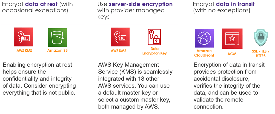This screenshot has height=114, width=275.
Task: Click the ACM orange label
Action: 232,54
